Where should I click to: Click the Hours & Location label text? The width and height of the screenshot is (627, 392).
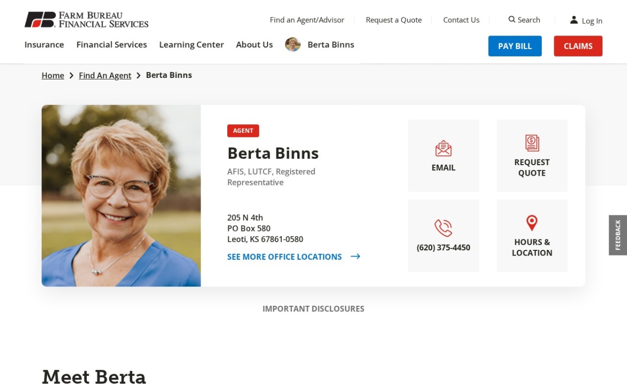click(532, 247)
